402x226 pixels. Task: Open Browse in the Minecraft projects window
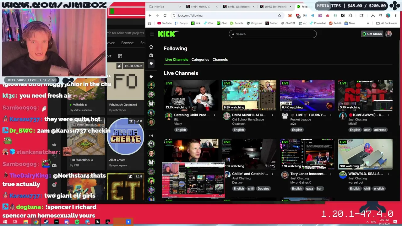coord(128,43)
